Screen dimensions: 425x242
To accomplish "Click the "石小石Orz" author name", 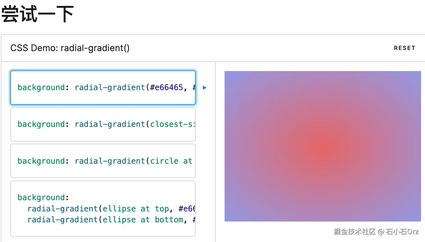I will [402, 232].
